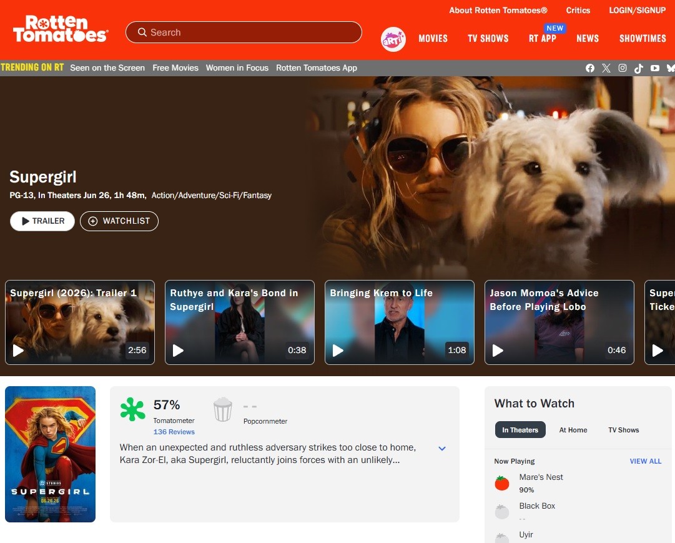Click the Supergirl title heading
The width and height of the screenshot is (675, 543).
[43, 177]
